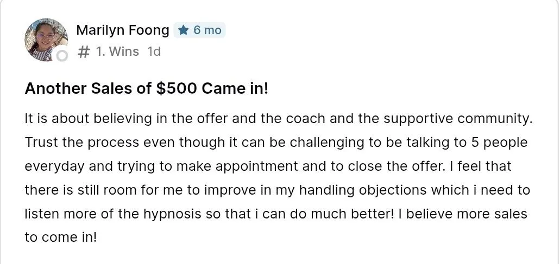Image resolution: width=560 pixels, height=264 pixels.
Task: Open Marilyn Foong's profile avatar photo
Action: pos(46,40)
